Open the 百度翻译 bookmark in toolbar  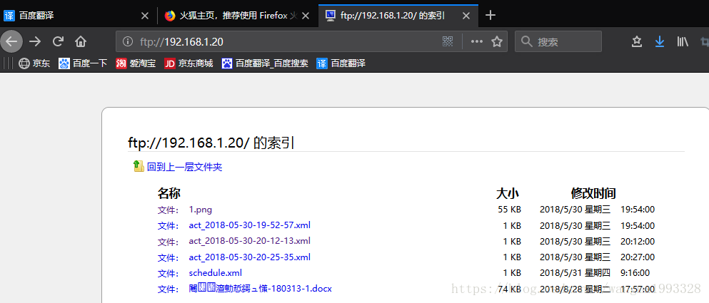pyautogui.click(x=341, y=63)
